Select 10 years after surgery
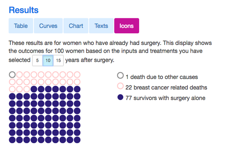226x154 pixels. tap(48, 61)
